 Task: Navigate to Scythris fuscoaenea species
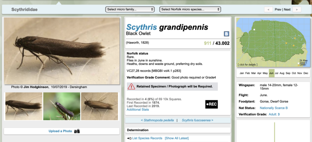pyautogui.click(x=197, y=120)
